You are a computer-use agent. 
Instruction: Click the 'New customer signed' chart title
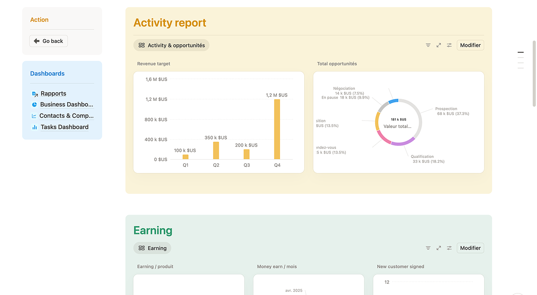pyautogui.click(x=401, y=267)
